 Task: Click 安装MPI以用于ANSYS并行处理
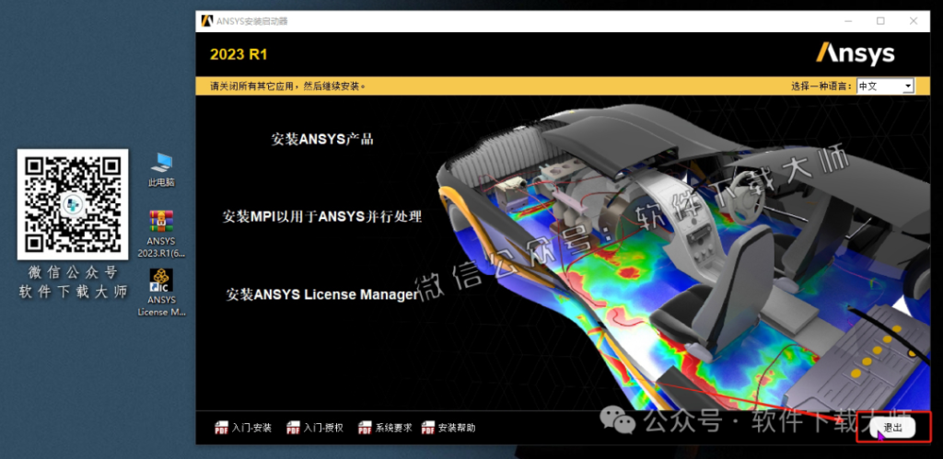point(322,217)
